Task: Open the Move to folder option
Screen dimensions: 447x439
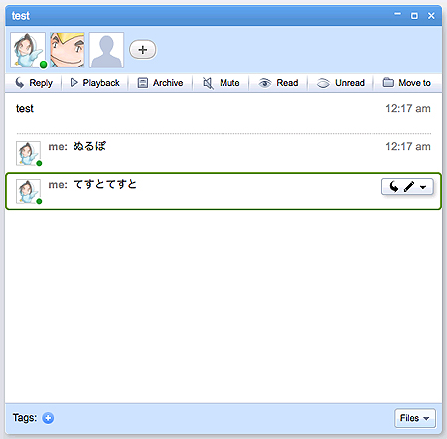Action: [407, 83]
